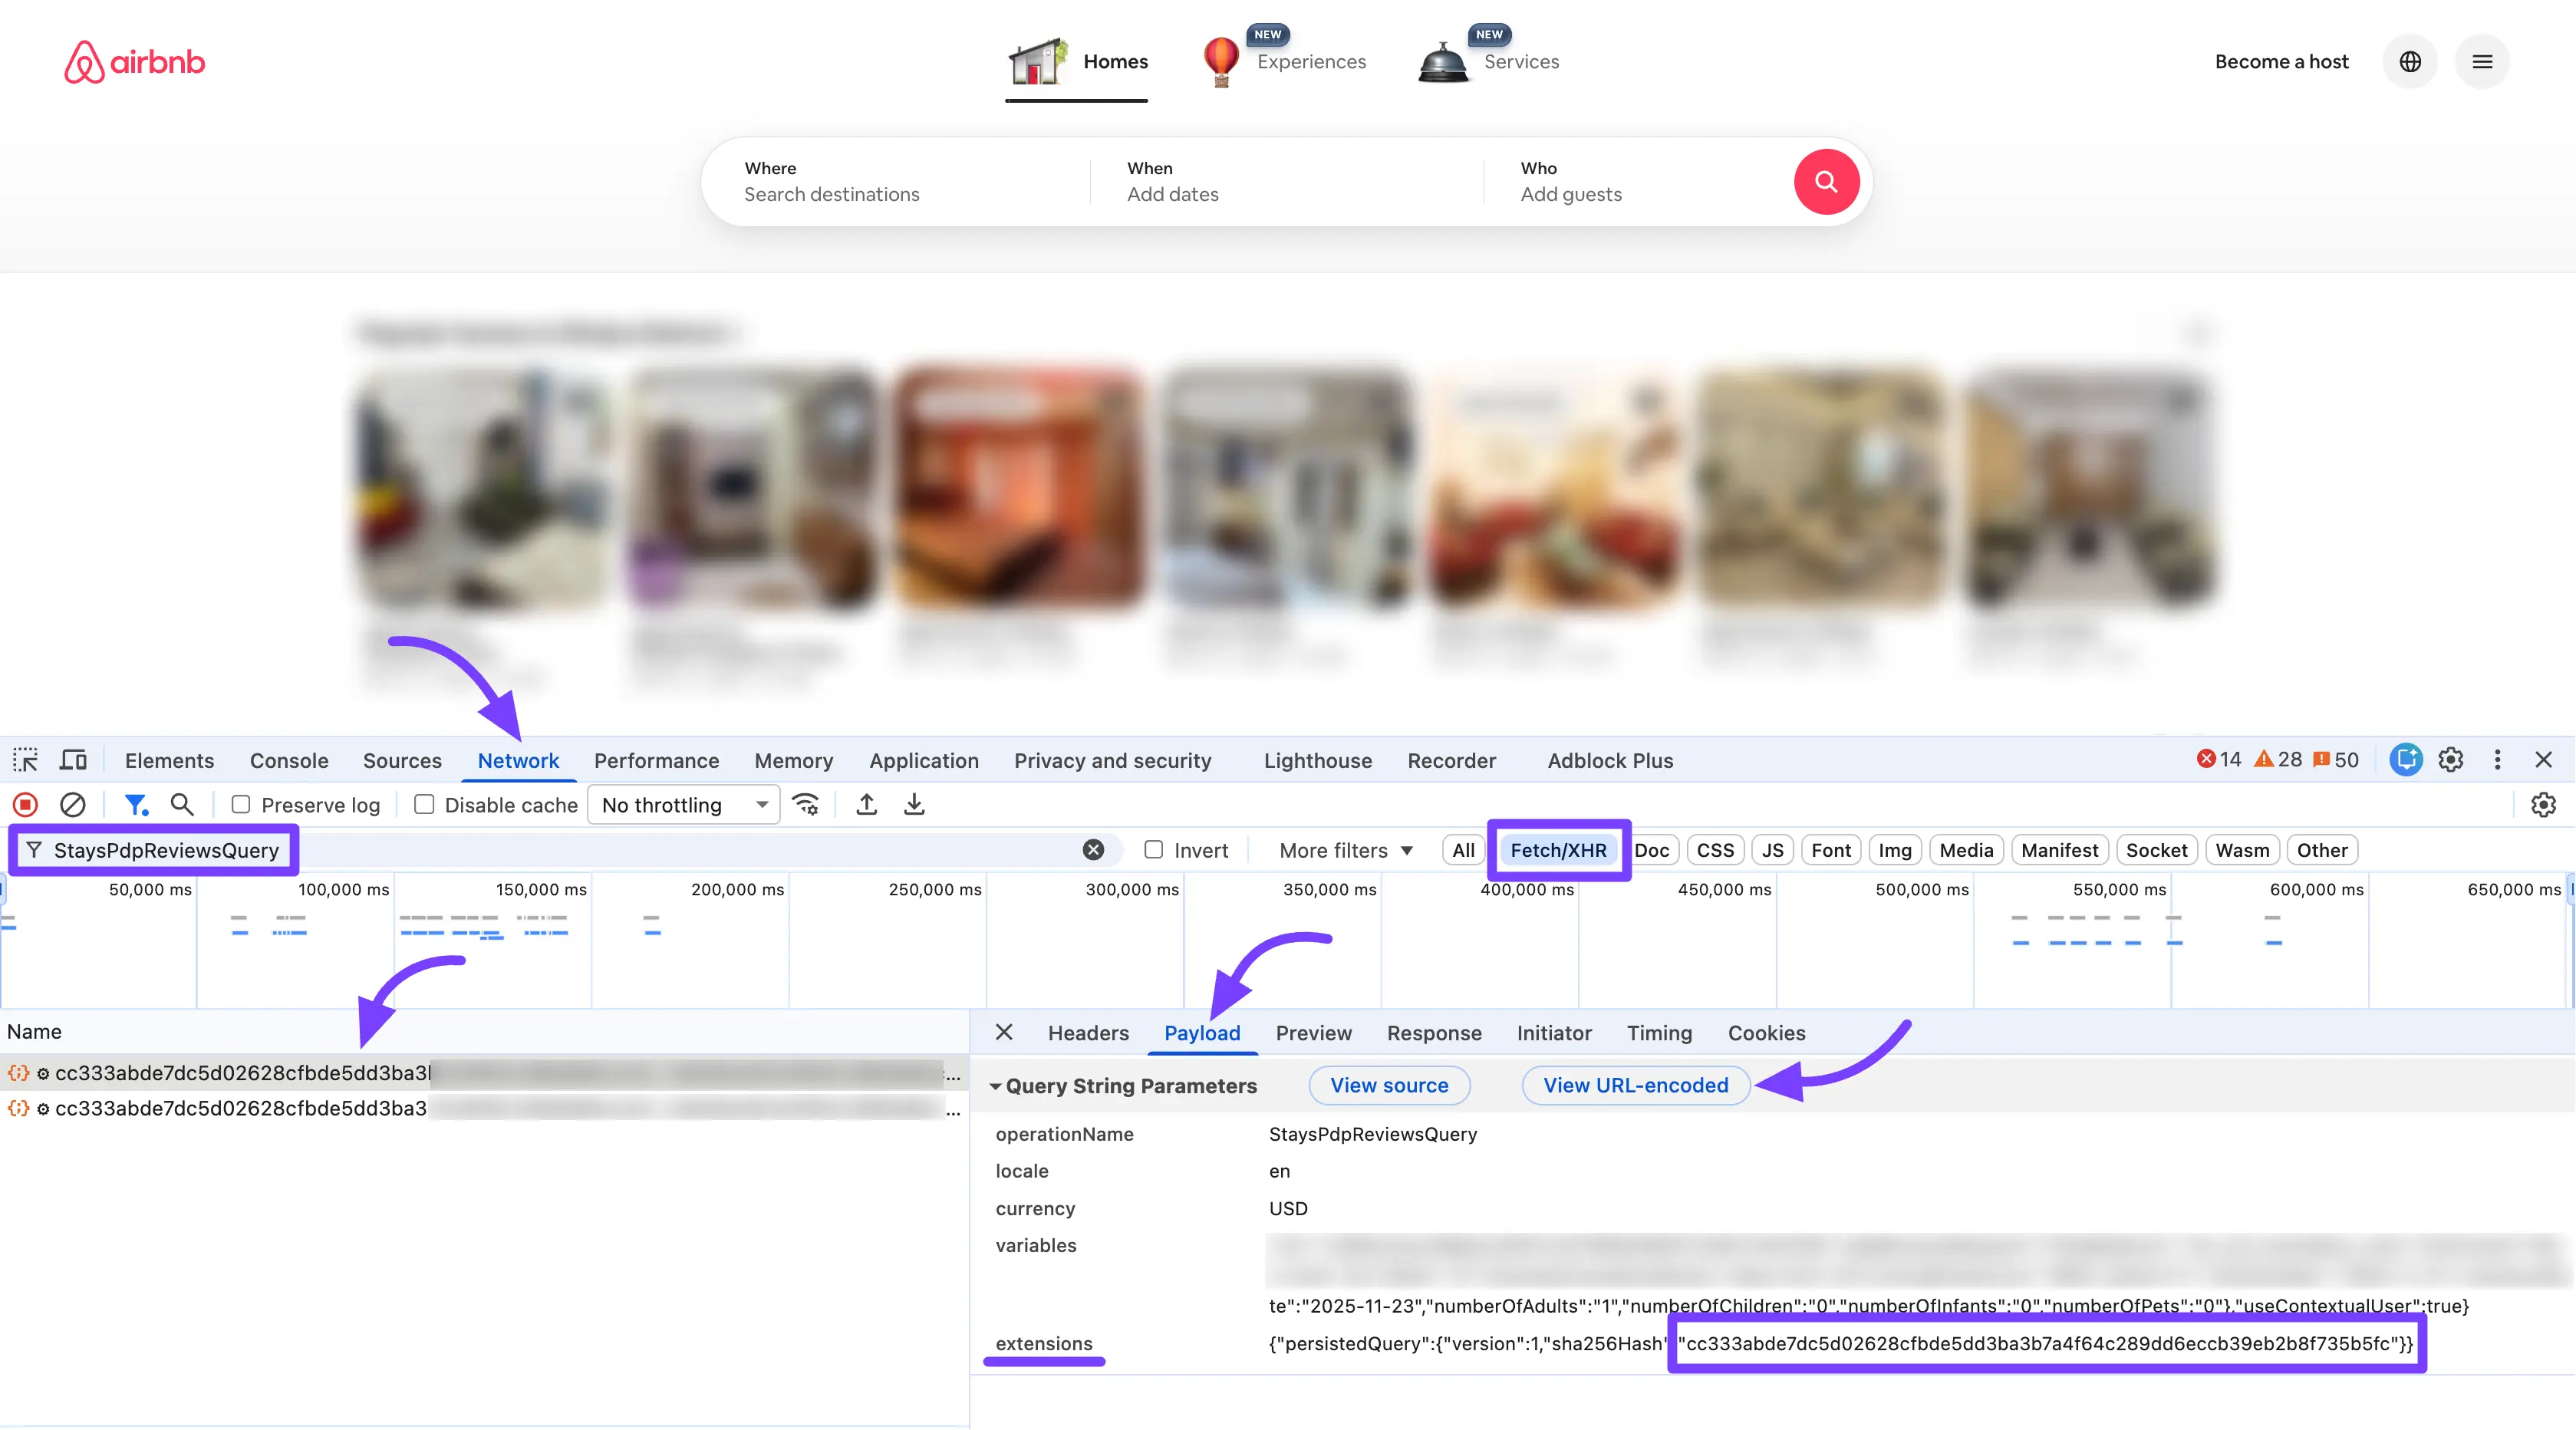This screenshot has height=1430, width=2576.
Task: Open the No throttling dropdown
Action: 683,804
